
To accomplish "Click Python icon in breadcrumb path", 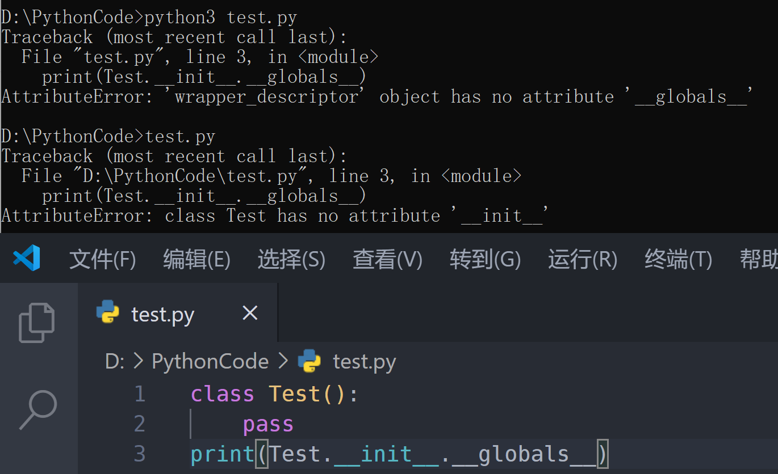I will pos(309,361).
